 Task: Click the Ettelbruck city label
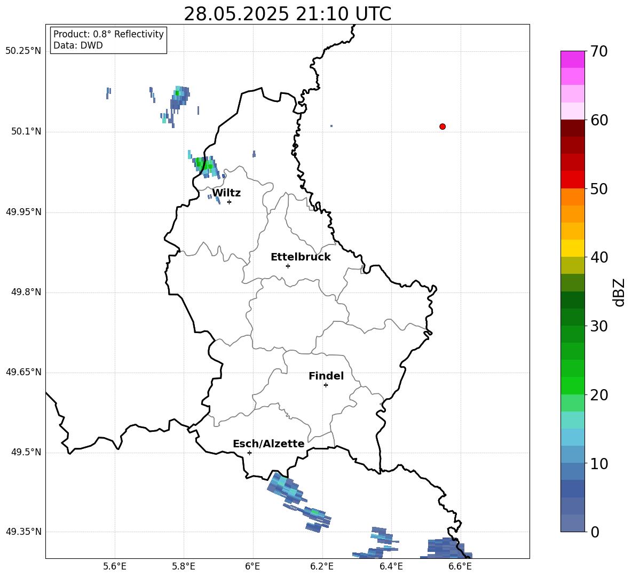pos(301,257)
